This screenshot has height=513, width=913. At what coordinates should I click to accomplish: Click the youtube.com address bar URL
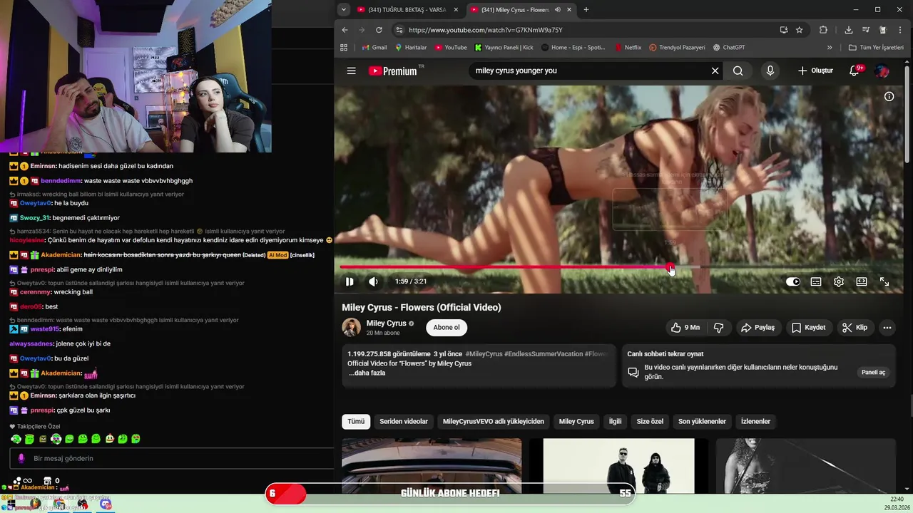pyautogui.click(x=486, y=30)
